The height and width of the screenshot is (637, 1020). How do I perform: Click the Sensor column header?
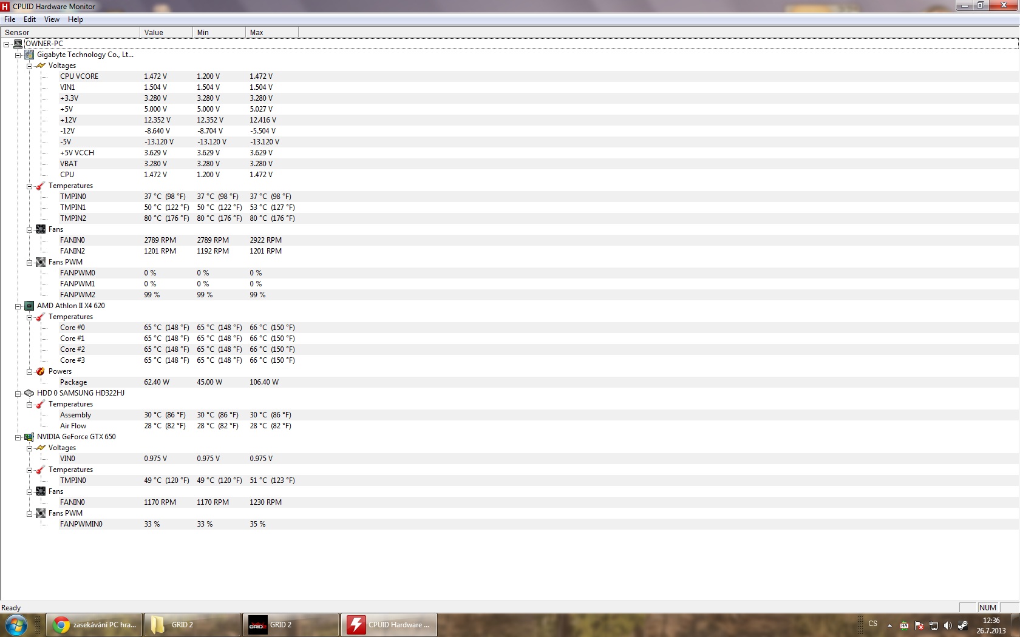coord(70,32)
